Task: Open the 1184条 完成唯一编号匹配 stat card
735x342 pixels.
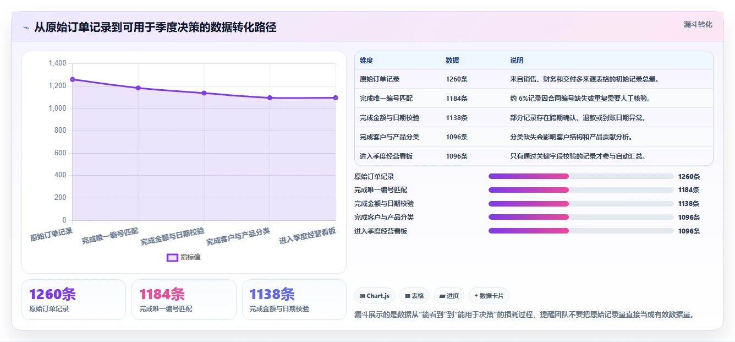Action: point(184,300)
